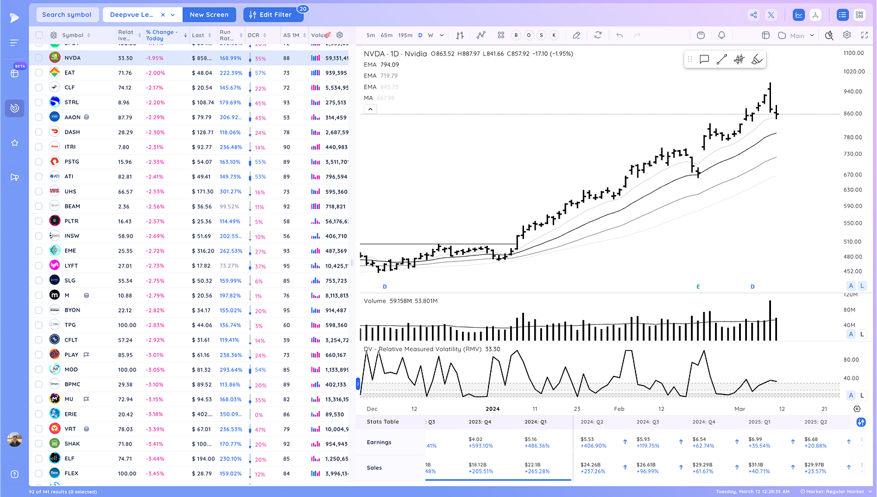Select the D daily timeframe
The height and width of the screenshot is (497, 877).
(420, 35)
